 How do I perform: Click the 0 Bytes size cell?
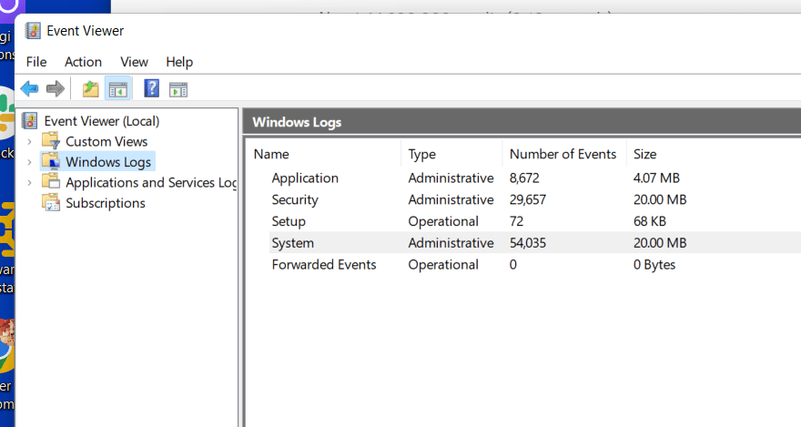point(654,265)
